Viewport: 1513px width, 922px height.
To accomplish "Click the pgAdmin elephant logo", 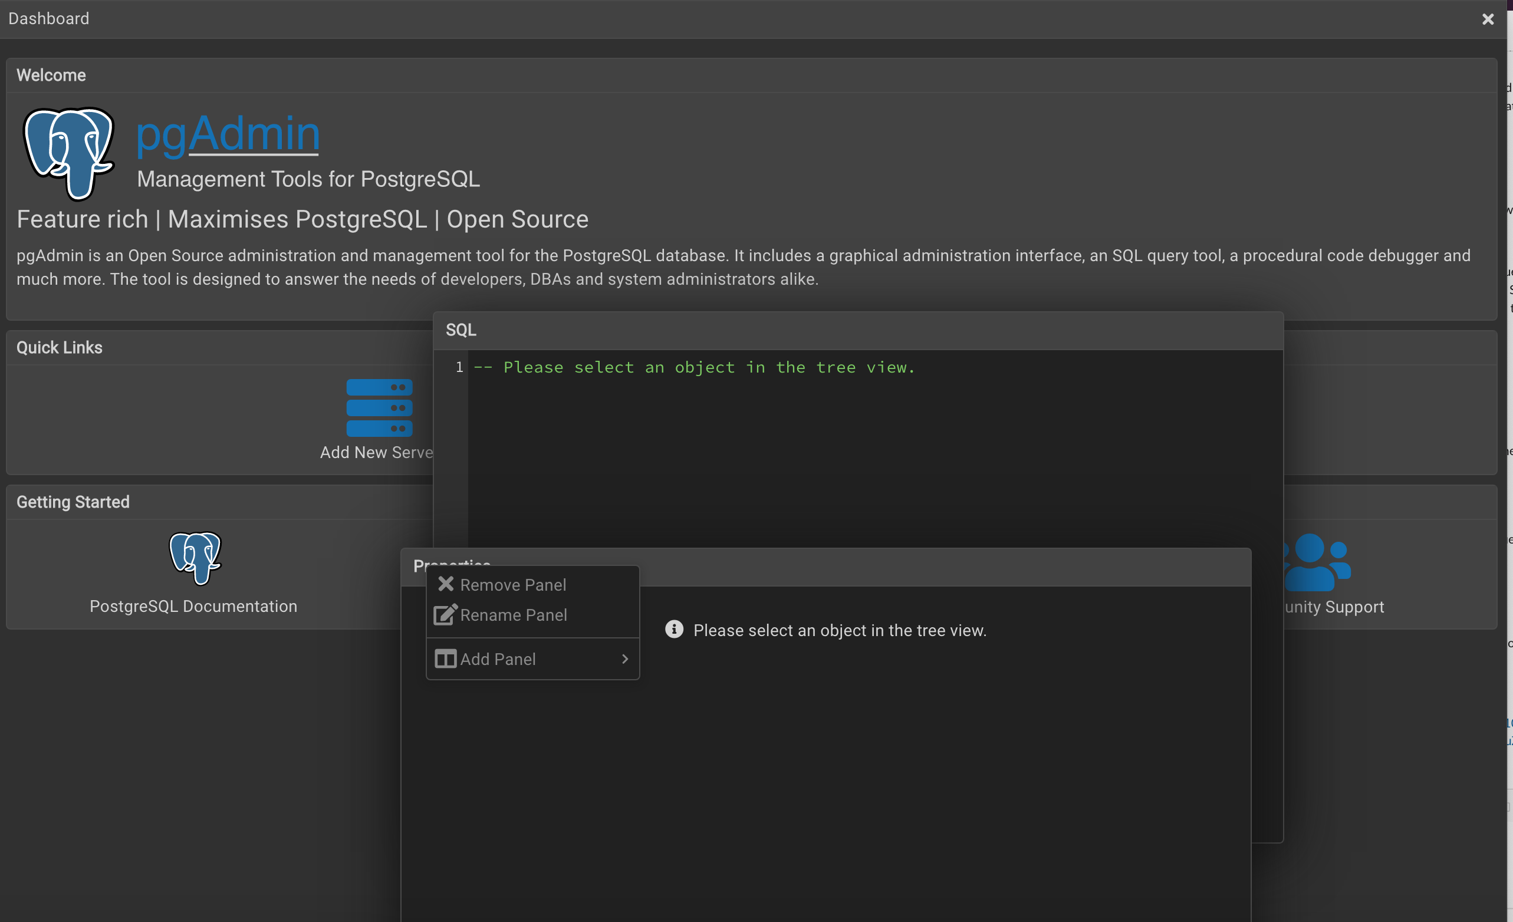I will click(x=69, y=152).
